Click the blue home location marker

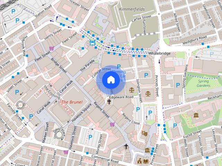pos(110,80)
